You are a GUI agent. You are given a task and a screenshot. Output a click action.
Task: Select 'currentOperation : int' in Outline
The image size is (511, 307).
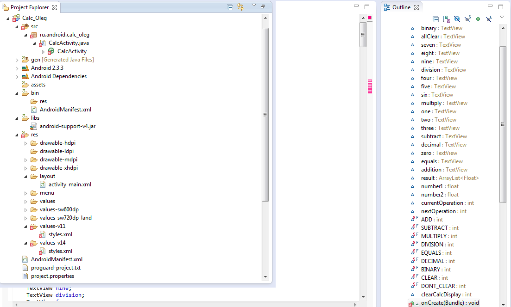pyautogui.click(x=447, y=203)
